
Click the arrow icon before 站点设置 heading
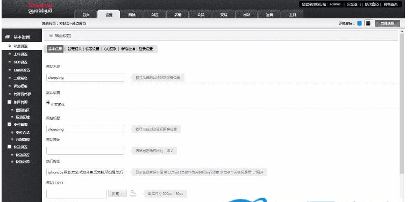[51, 35]
